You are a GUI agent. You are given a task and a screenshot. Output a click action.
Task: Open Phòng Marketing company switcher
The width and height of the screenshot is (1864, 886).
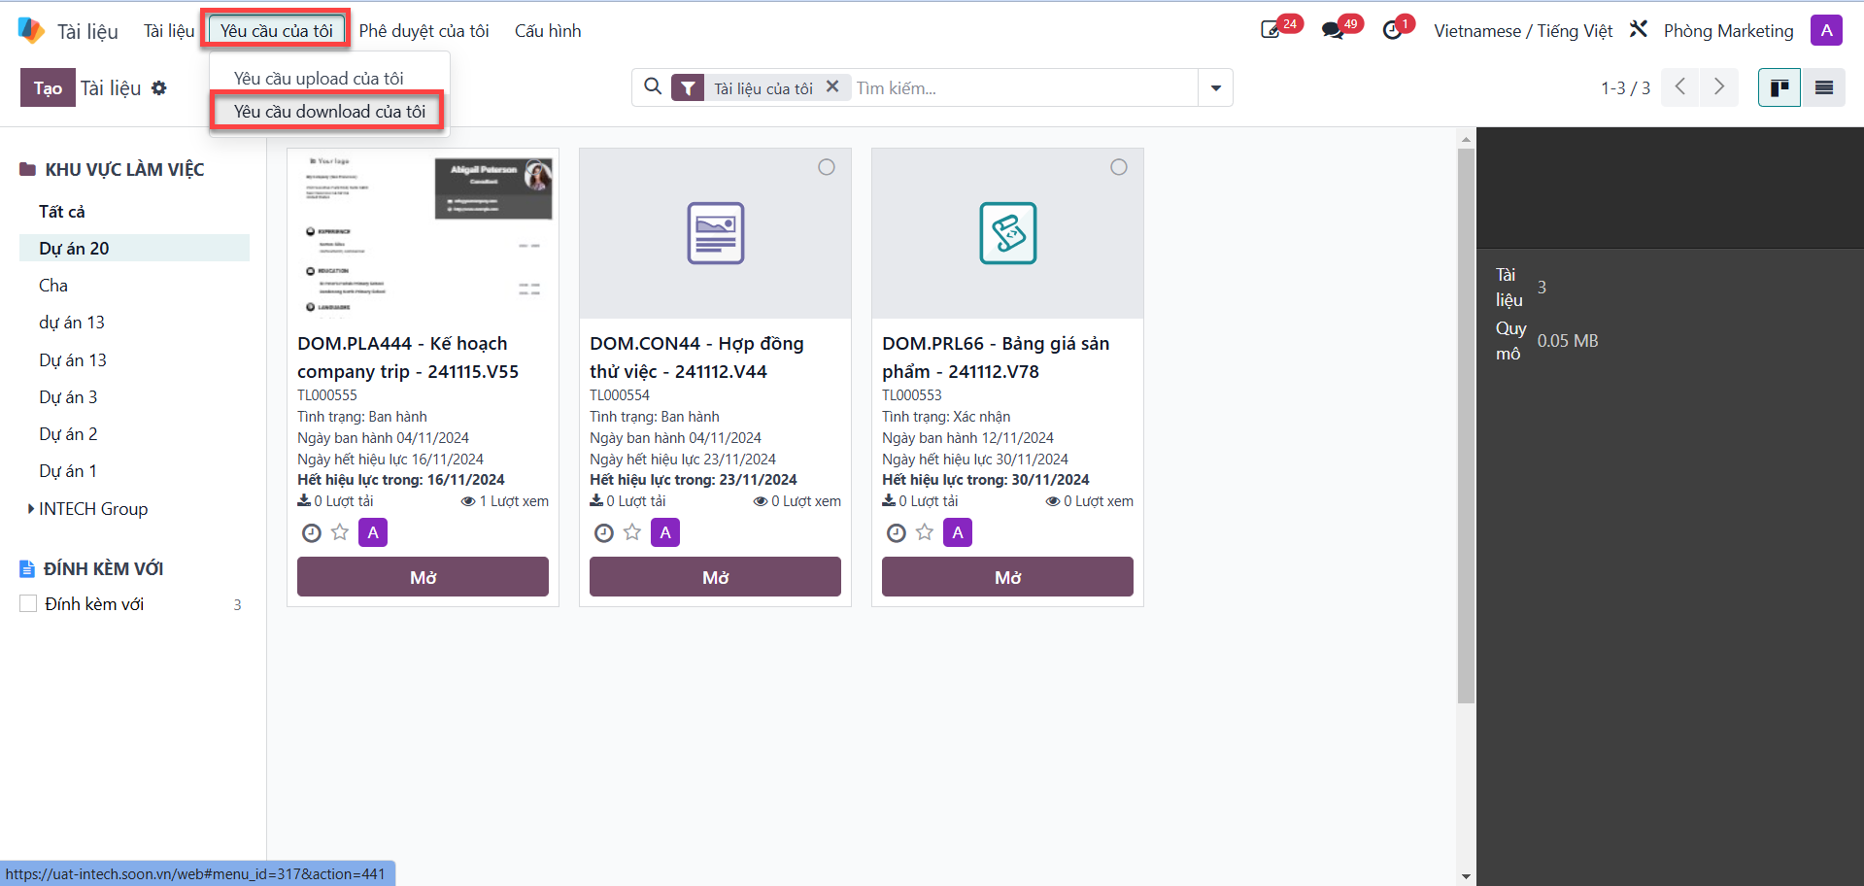pos(1729,31)
